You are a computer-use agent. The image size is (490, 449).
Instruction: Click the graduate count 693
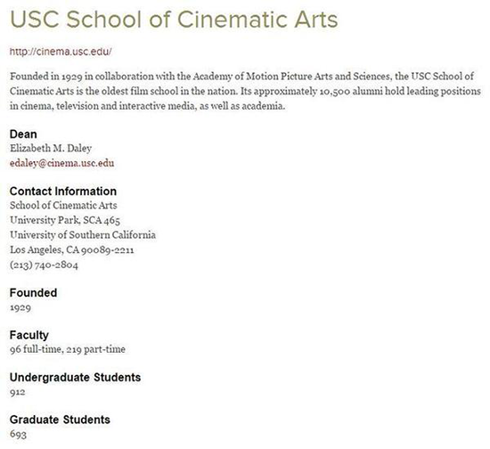(18, 434)
